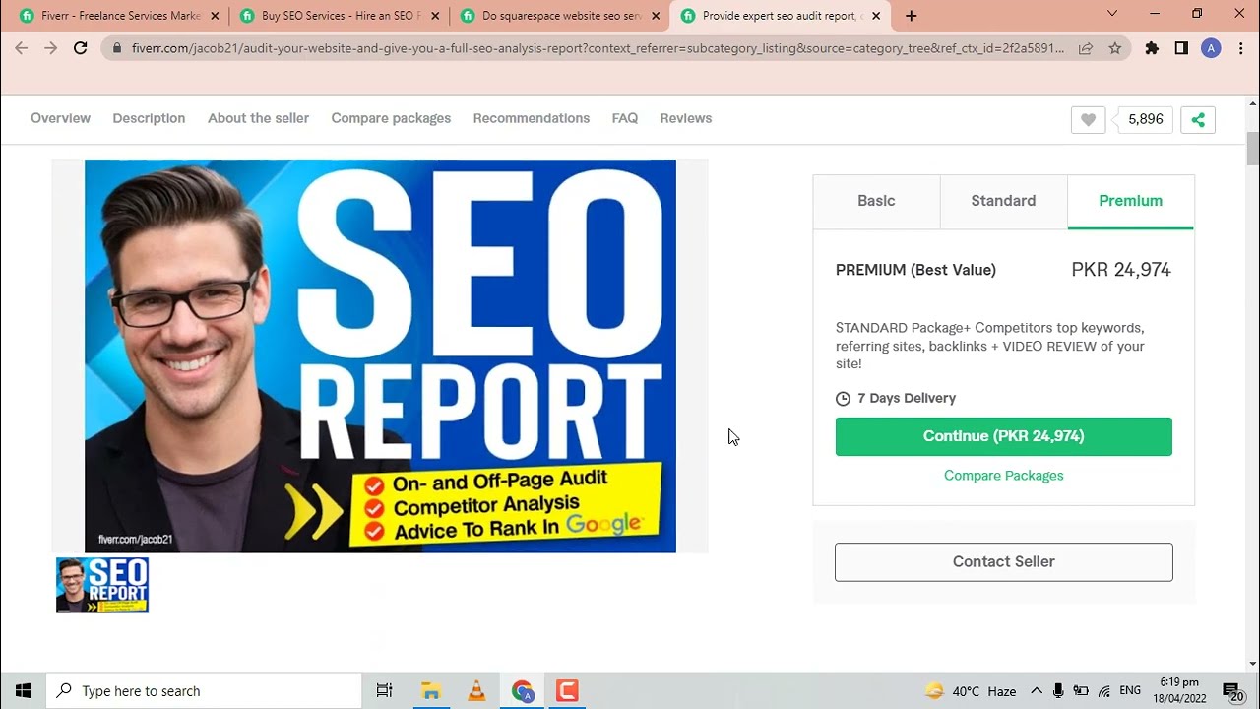Open the tab search dropdown chevron
This screenshot has width=1260, height=709.
tap(1112, 15)
